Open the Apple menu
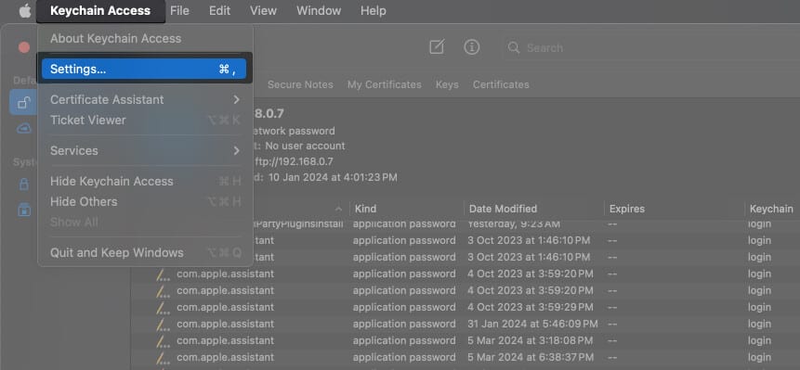The height and width of the screenshot is (370, 800). [x=25, y=11]
